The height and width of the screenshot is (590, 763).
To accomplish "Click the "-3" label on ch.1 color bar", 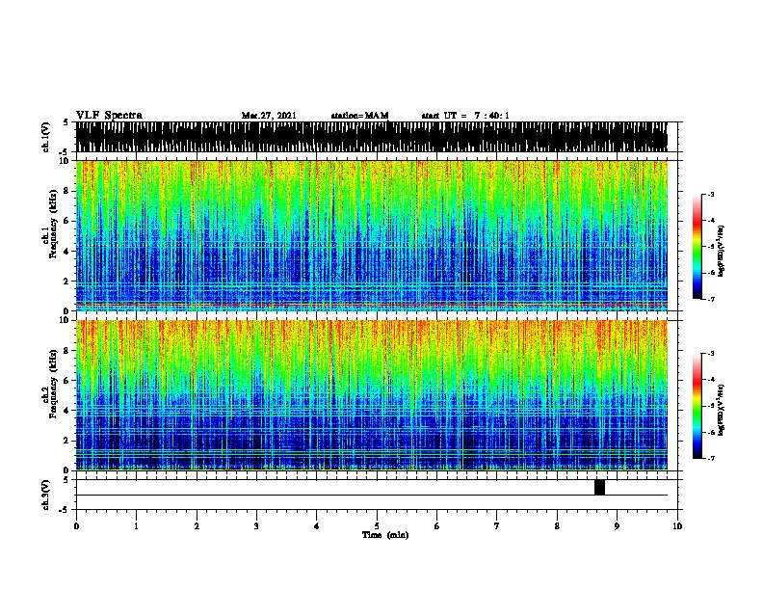I will (711, 195).
